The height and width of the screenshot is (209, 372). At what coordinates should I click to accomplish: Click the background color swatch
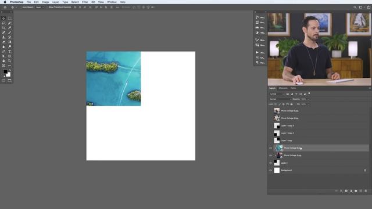tap(8, 75)
